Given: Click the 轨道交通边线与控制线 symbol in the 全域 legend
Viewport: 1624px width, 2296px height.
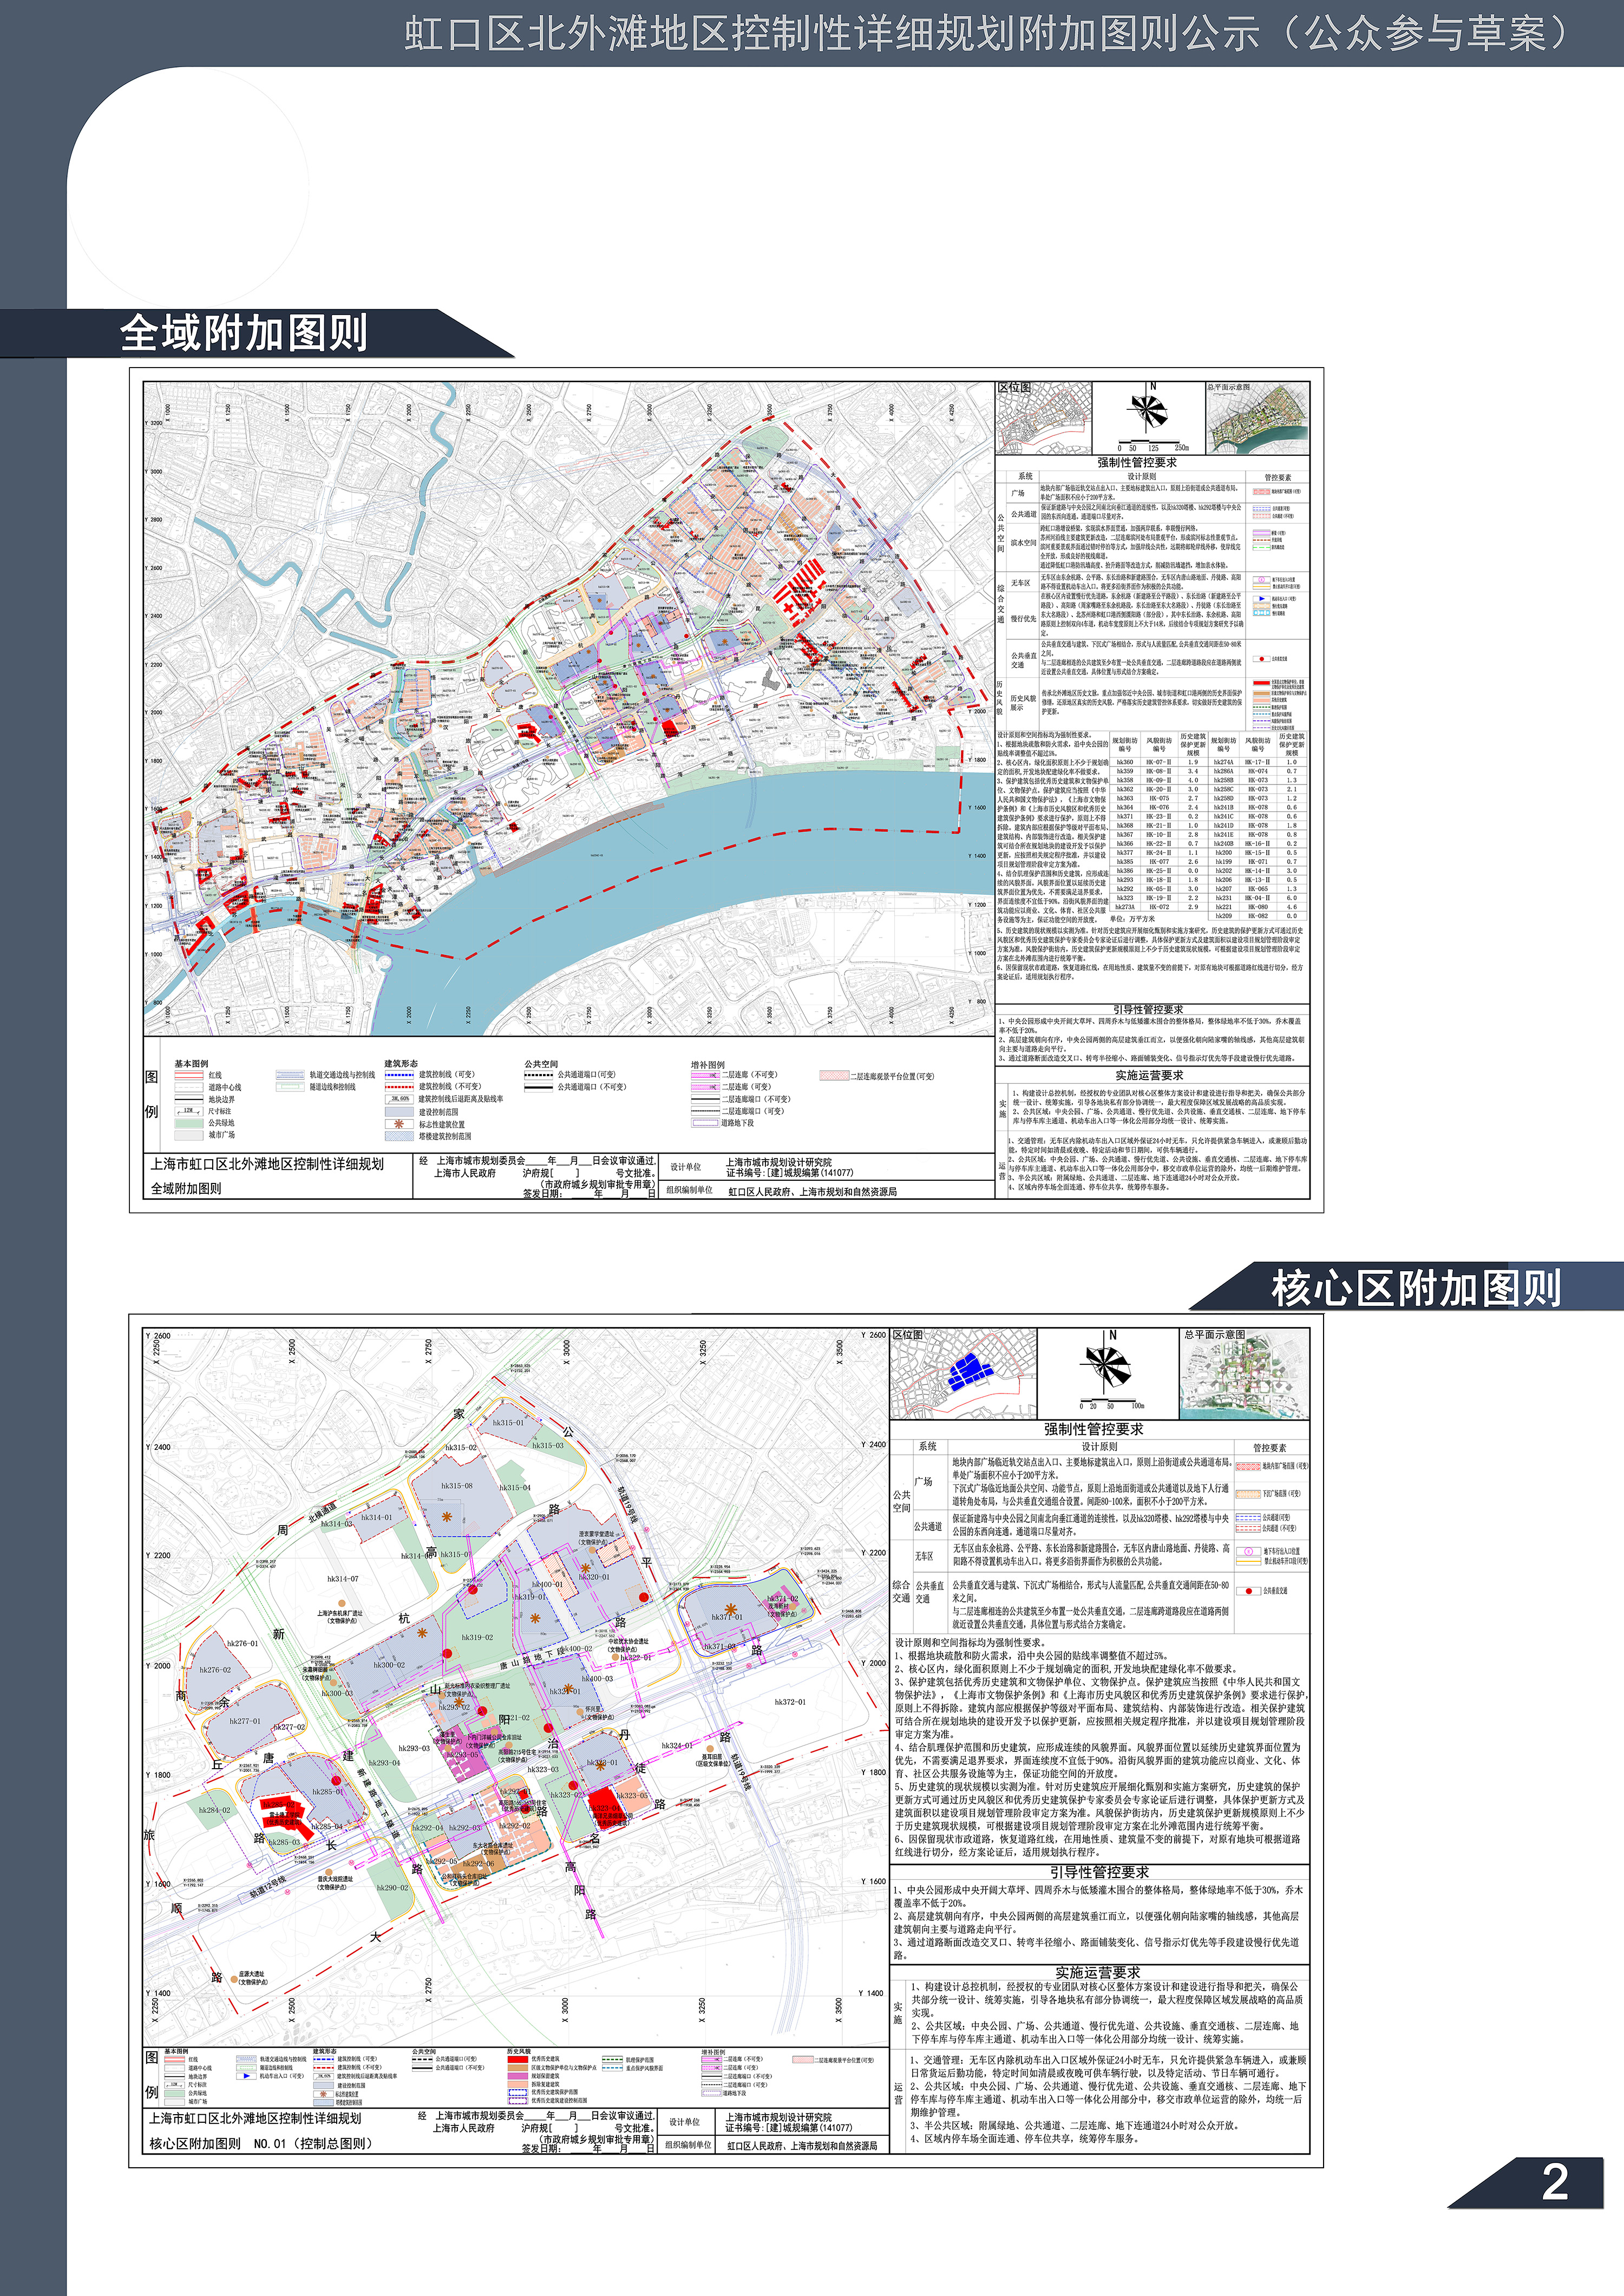Looking at the screenshot, I should click(291, 1075).
